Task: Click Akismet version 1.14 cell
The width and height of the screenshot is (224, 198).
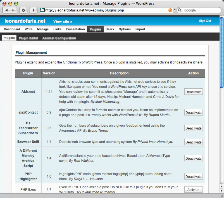Action: click(49, 92)
